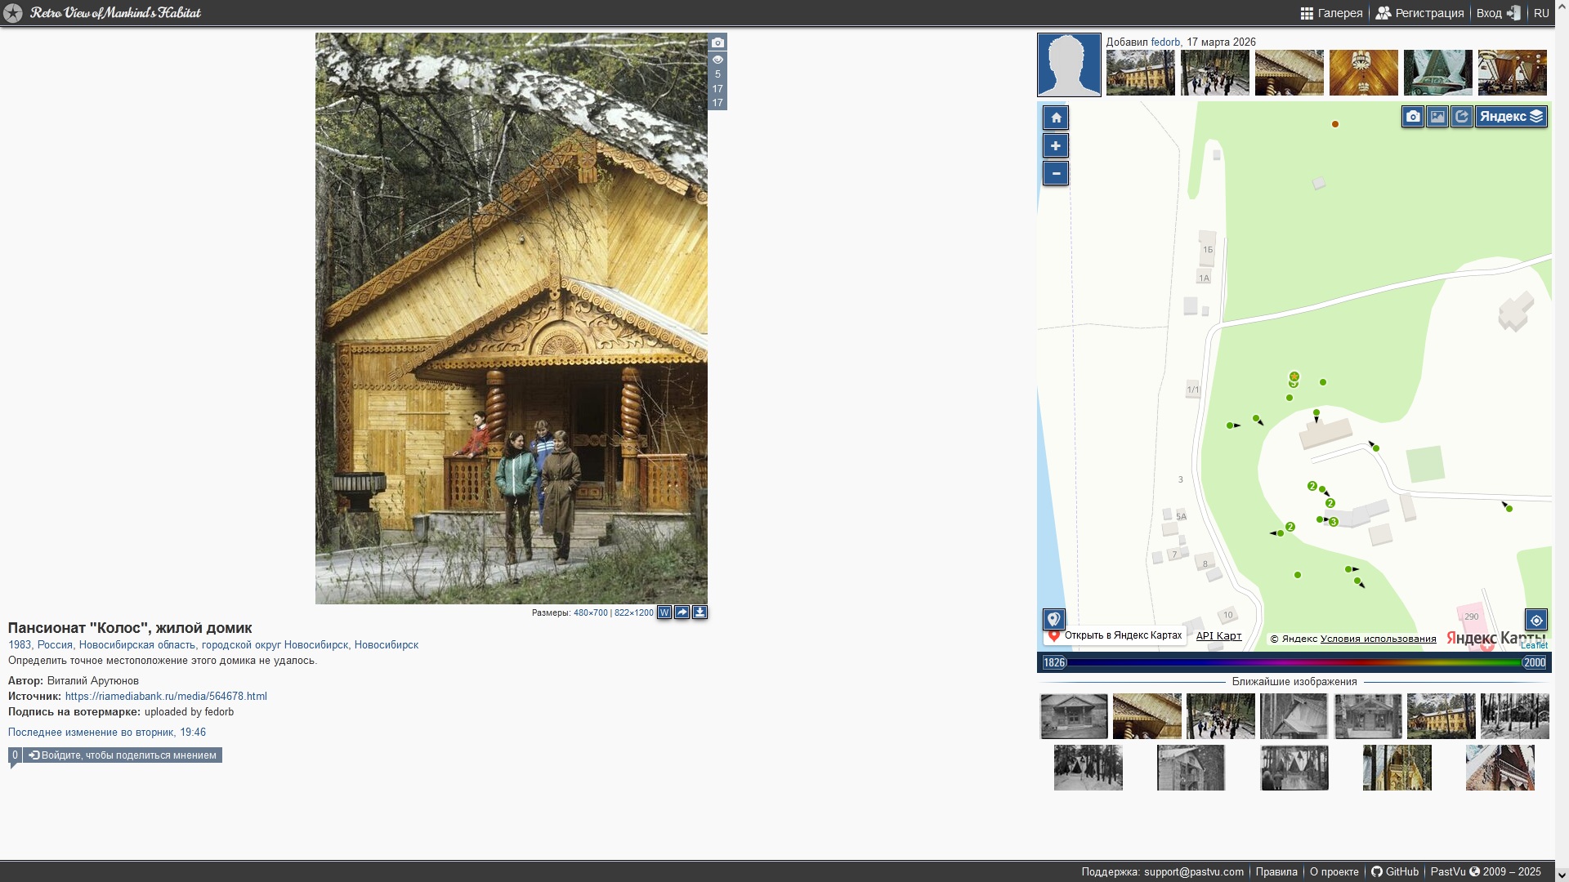
Task: Select the 822×1200 image size
Action: (x=633, y=613)
